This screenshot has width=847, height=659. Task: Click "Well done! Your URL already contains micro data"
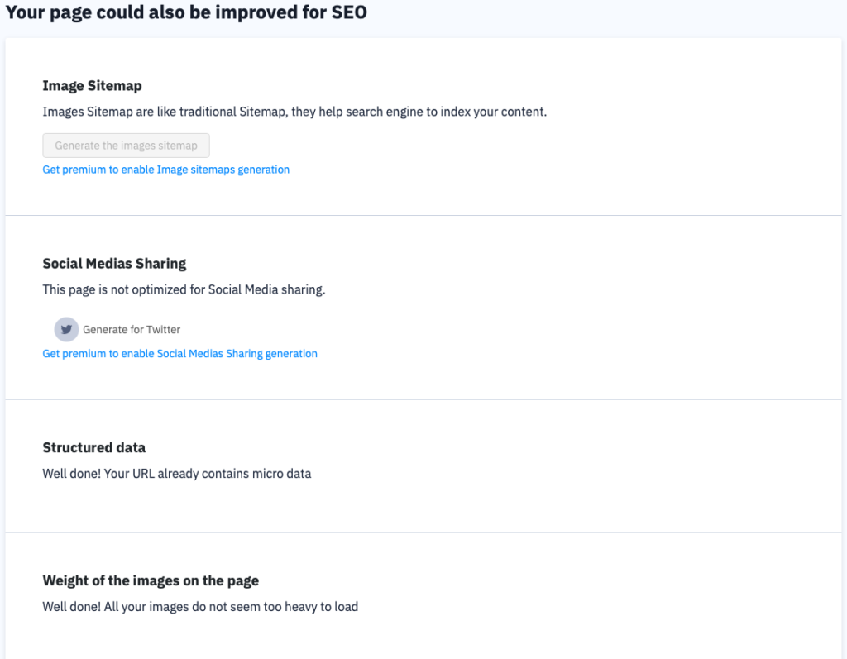click(x=176, y=473)
